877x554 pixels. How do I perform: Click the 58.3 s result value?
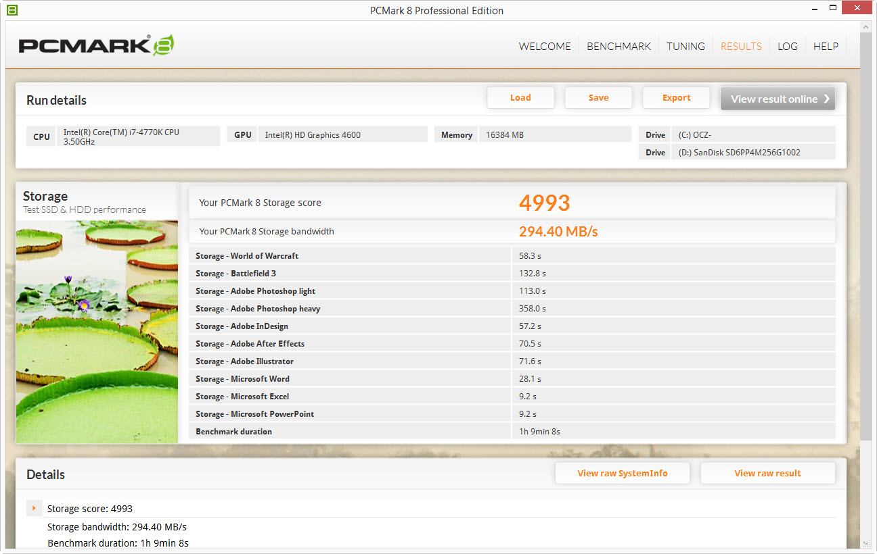[530, 256]
